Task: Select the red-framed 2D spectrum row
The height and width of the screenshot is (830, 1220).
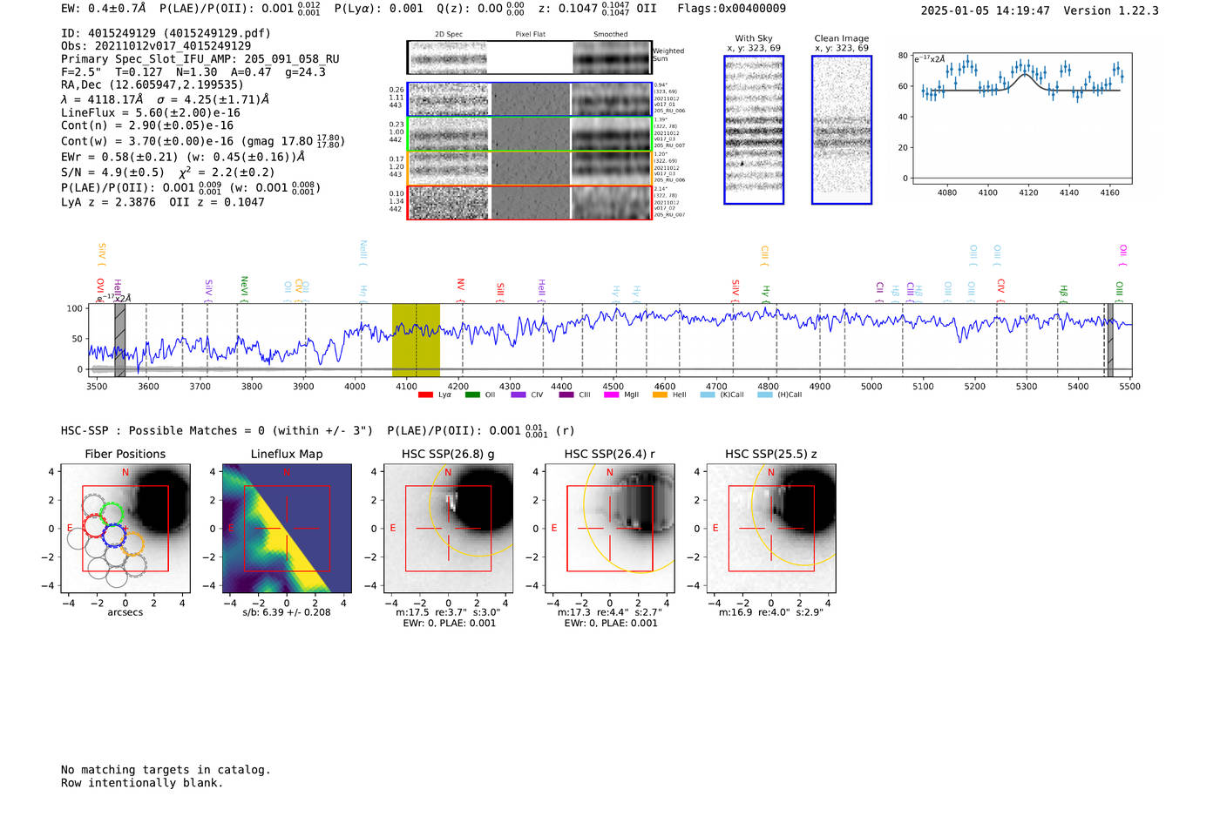Action: coord(530,202)
